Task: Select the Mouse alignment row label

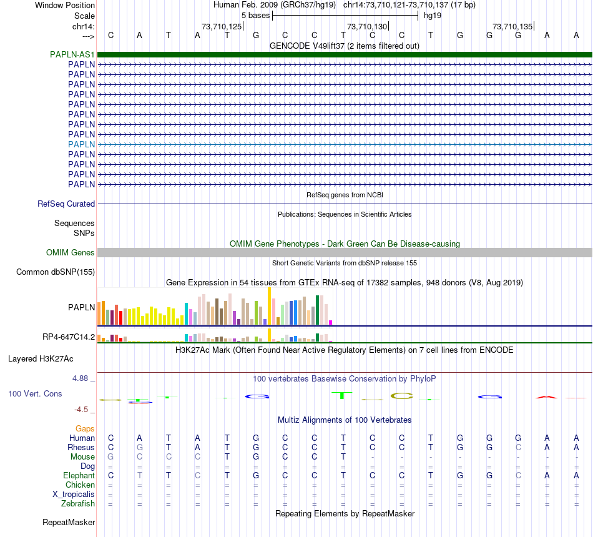Action: click(x=82, y=457)
